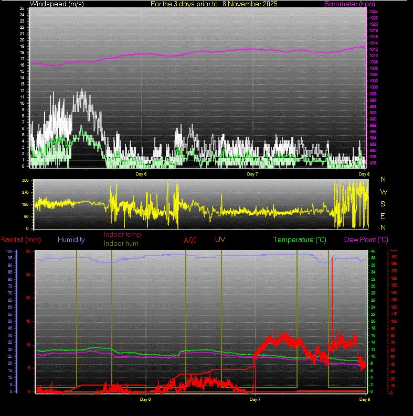This screenshot has width=413, height=416.
Task: Select the Day 7 marker on windspeed chart
Action: (x=252, y=173)
